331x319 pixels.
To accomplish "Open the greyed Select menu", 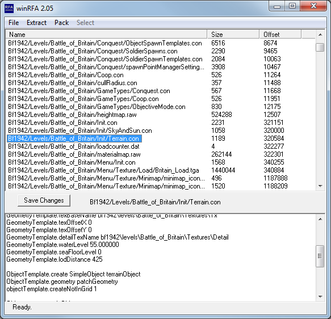I will (85, 23).
